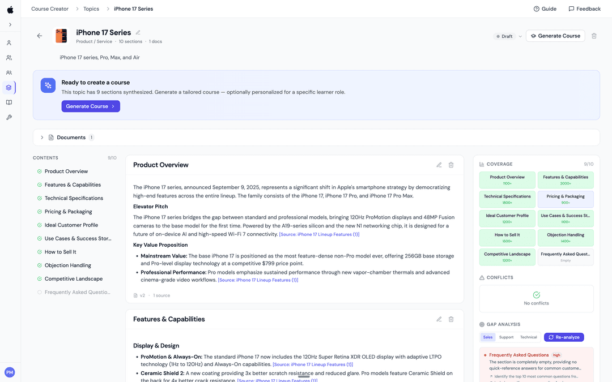The width and height of the screenshot is (612, 382).
Task: Delete Features & Capabilities section via trash icon
Action: point(451,319)
